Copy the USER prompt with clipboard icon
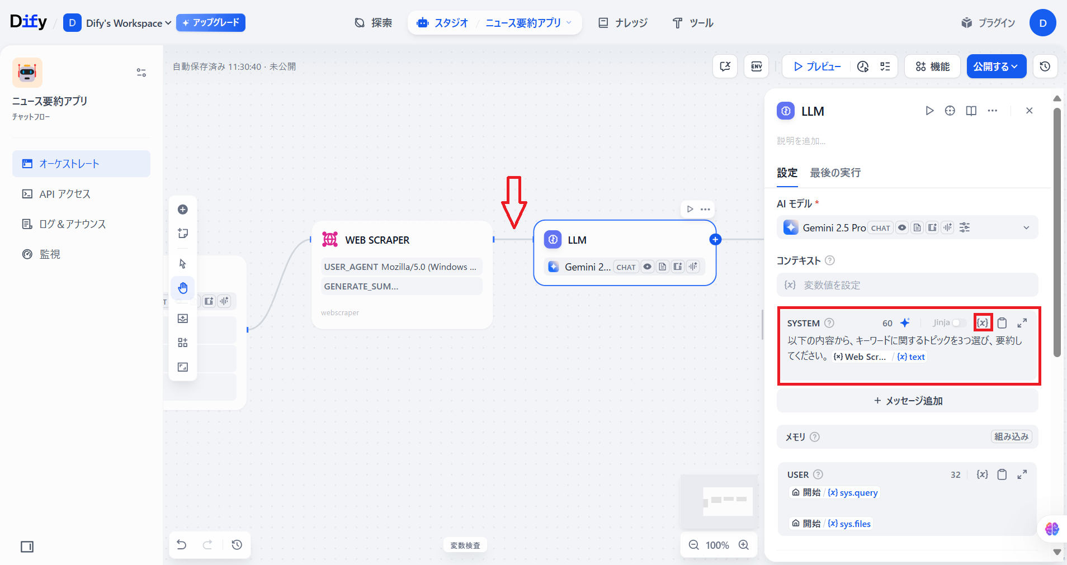1067x565 pixels. tap(1002, 474)
